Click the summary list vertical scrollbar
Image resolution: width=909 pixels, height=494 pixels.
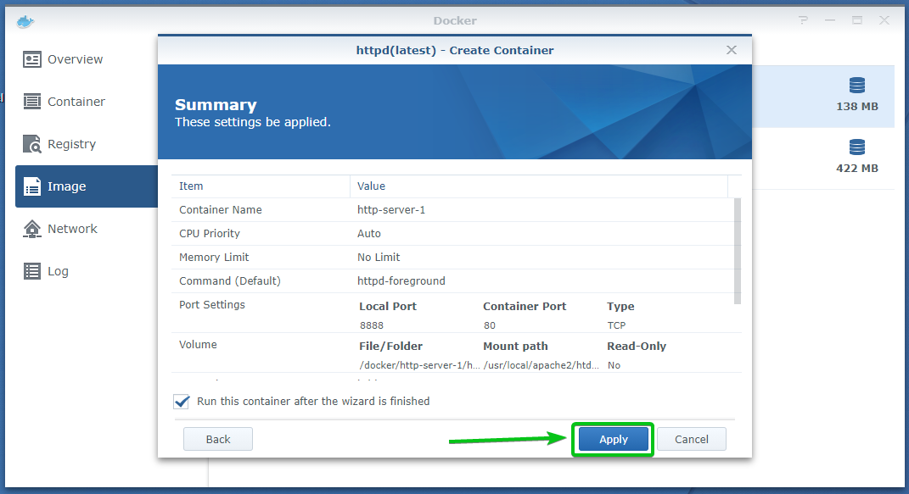[x=737, y=250]
